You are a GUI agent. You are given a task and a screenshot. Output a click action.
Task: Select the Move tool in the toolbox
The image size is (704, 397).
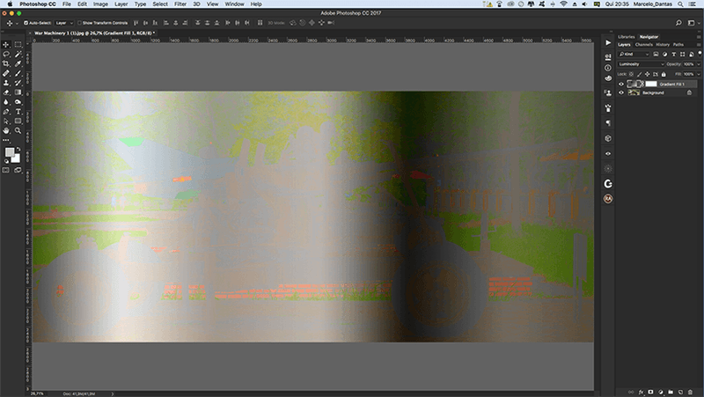click(6, 45)
